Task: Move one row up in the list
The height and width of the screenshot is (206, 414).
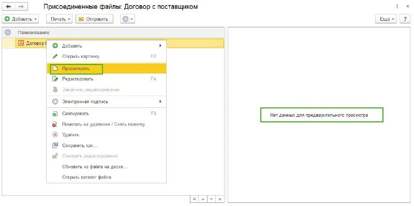Action: [203, 199]
